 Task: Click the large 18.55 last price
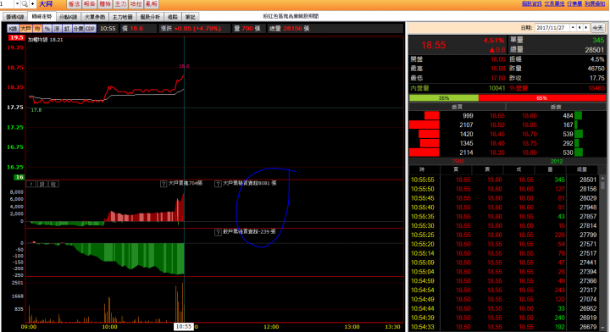coord(434,45)
